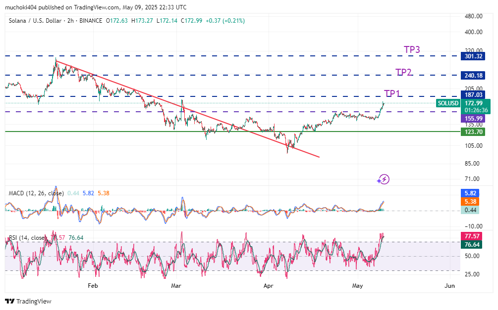498x310 pixels.
Task: Click the pink 77.57 RSI value tag
Action: point(474,236)
